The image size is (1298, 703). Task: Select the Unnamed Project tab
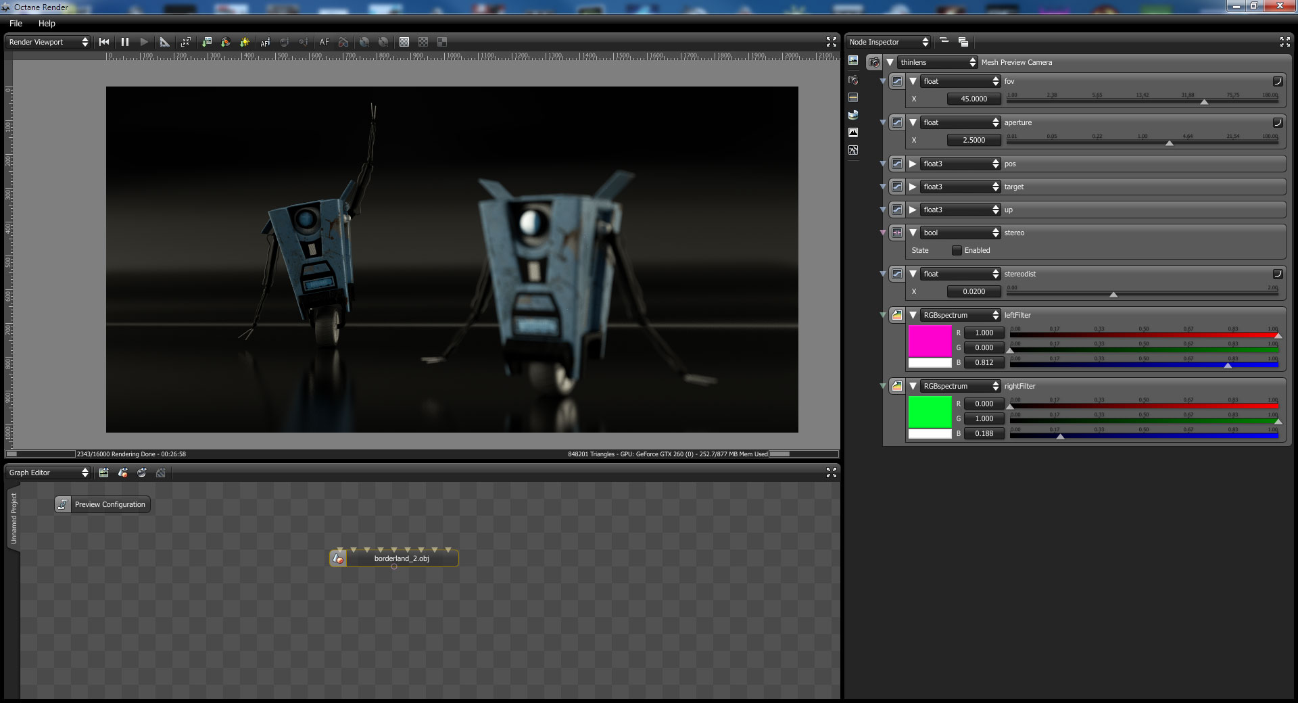14,518
